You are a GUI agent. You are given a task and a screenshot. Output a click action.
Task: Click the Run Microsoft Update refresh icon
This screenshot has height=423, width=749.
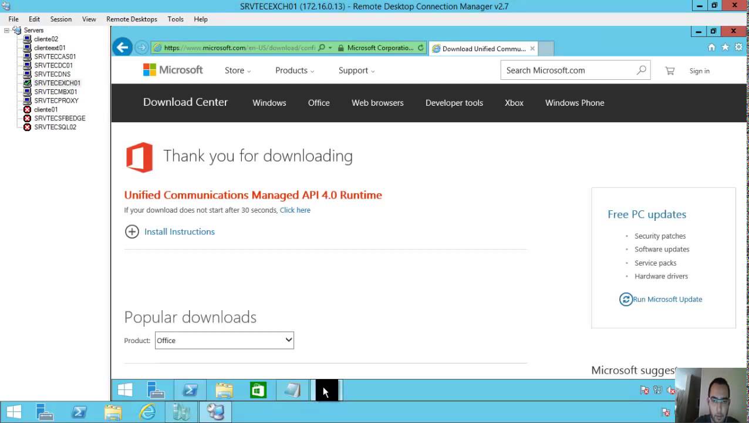tap(626, 299)
